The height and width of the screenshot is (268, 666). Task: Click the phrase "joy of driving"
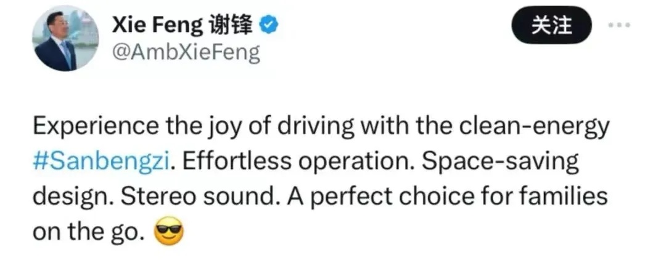tap(271, 128)
